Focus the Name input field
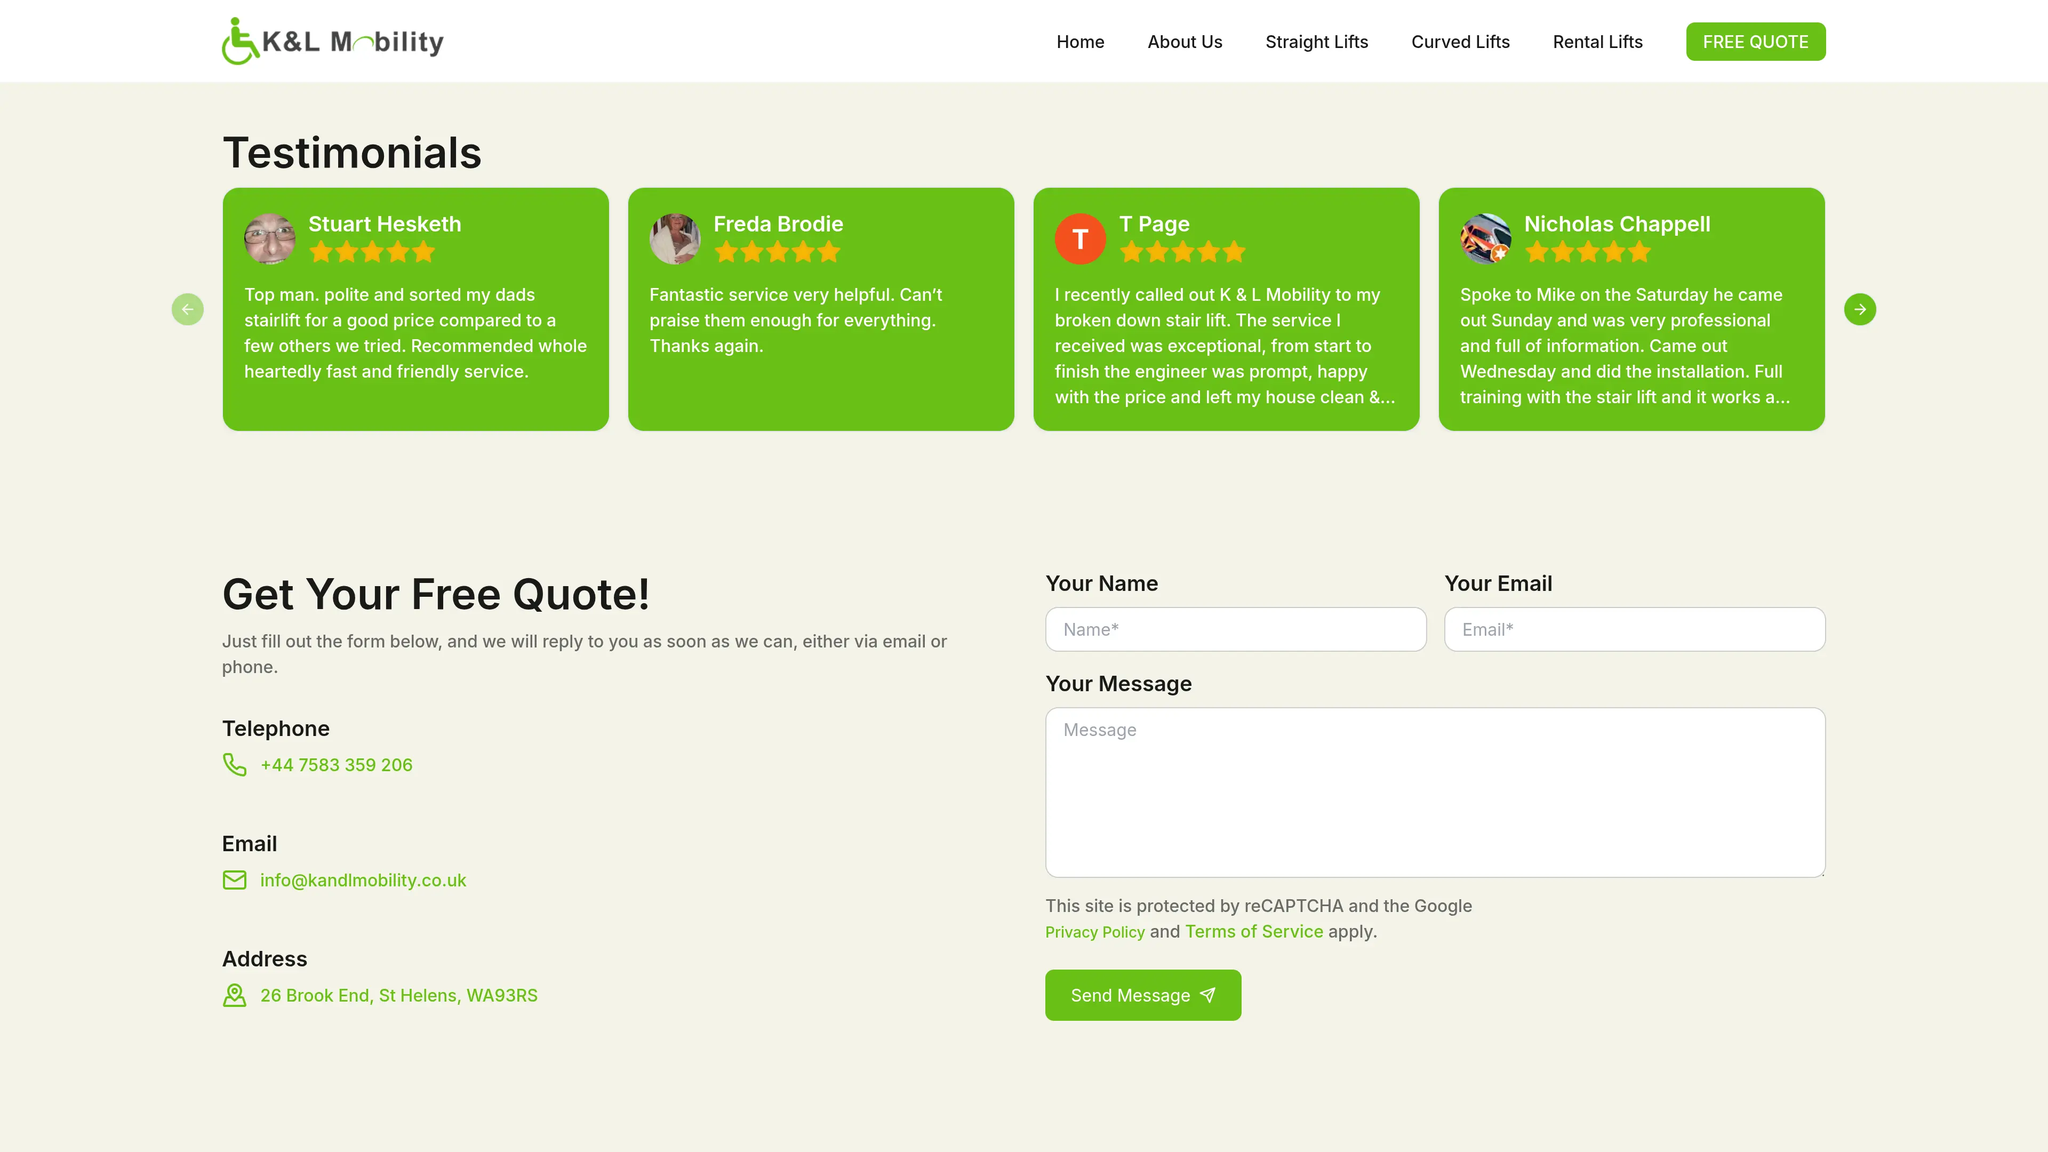2048x1152 pixels. point(1236,630)
